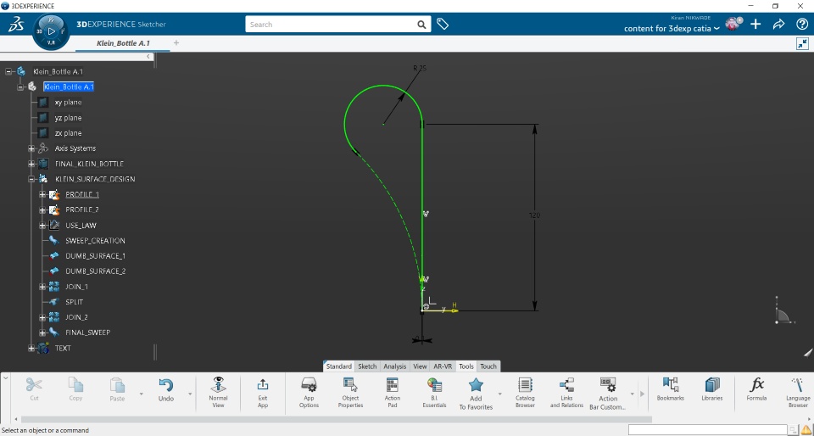The height and width of the screenshot is (436, 814).
Task: Open dropdown arrow beside Paste
Action: (x=142, y=394)
